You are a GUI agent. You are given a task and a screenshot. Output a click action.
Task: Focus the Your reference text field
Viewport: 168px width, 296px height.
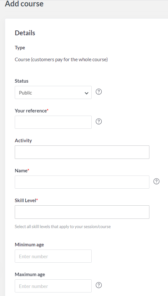(x=53, y=122)
